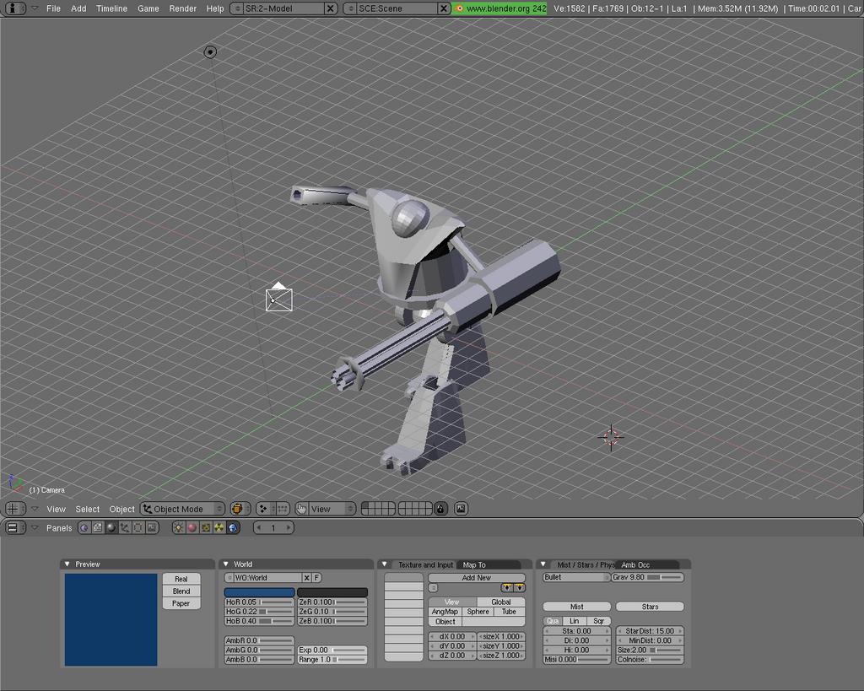Viewport: 864px width, 691px height.
Task: Toggle the layer lock icon
Action: 440,509
